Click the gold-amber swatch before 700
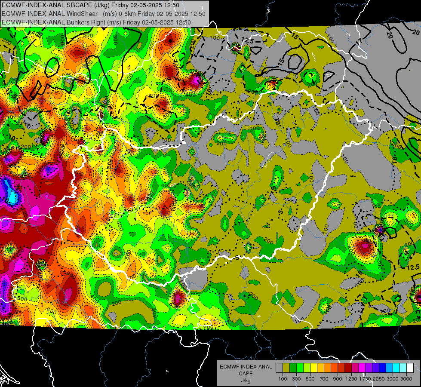This screenshot has width=421, height=387. [320, 368]
